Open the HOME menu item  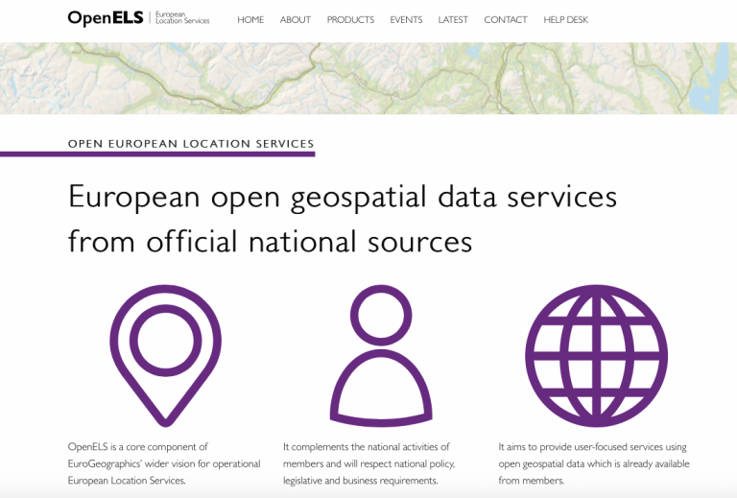[250, 20]
